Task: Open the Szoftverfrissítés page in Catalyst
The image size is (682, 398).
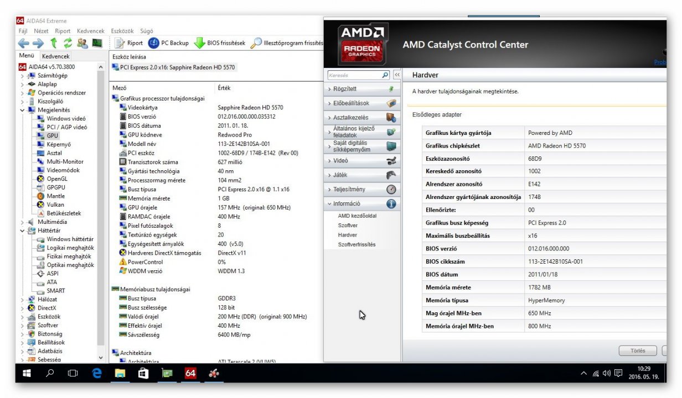Action: coord(356,244)
